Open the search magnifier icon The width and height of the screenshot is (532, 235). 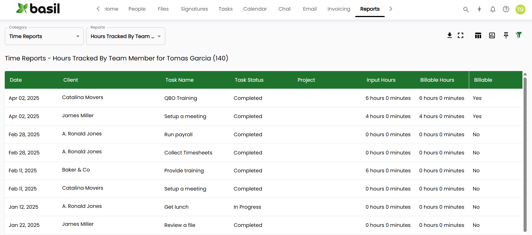coord(466,9)
